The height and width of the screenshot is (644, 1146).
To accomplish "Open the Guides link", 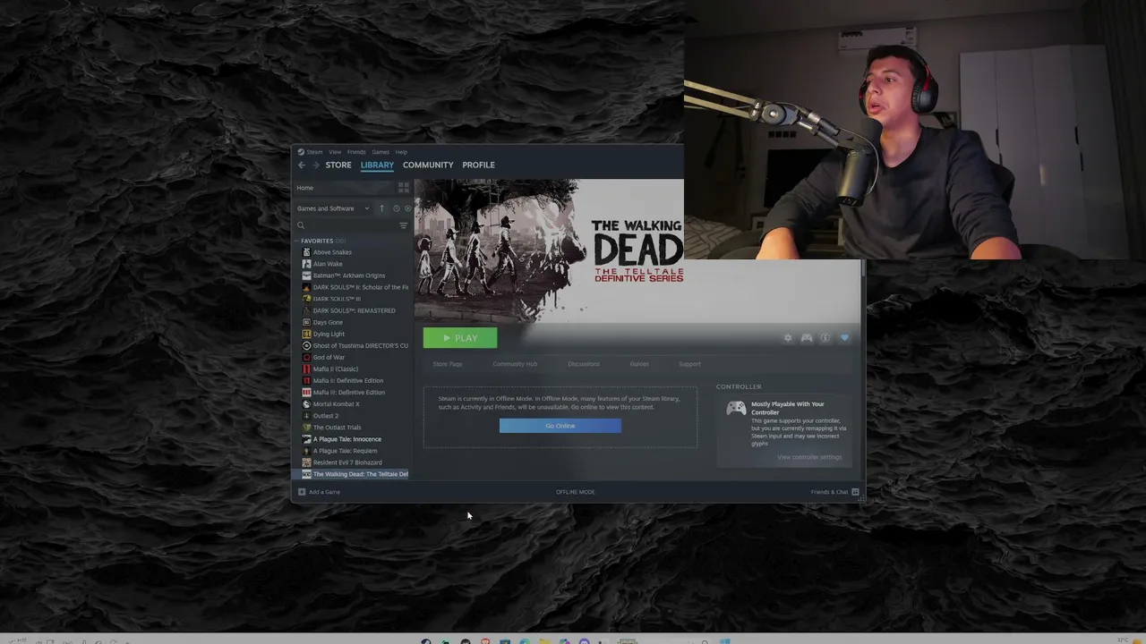I will click(639, 364).
